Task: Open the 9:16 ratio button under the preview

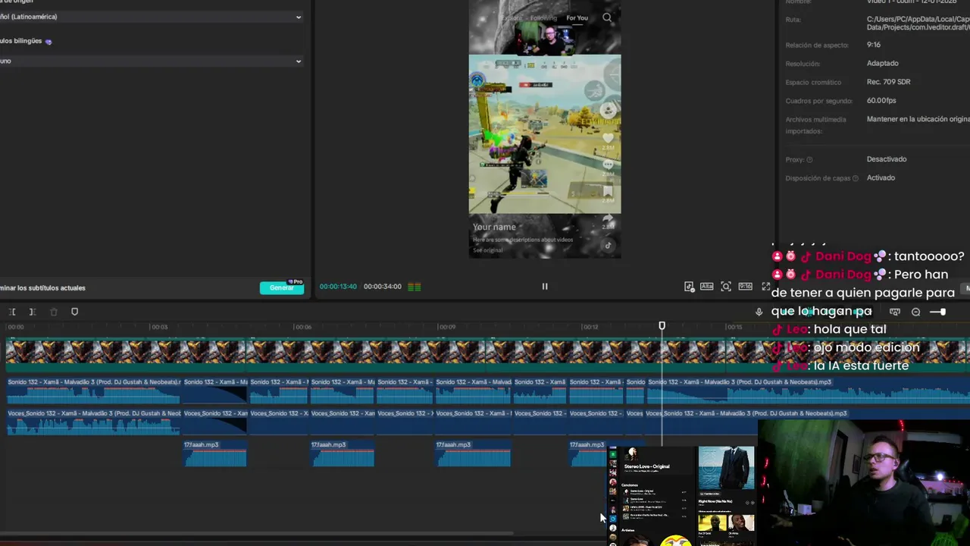Action: (x=745, y=287)
